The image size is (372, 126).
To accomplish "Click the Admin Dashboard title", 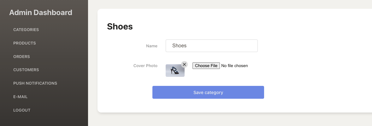I will (x=41, y=13).
